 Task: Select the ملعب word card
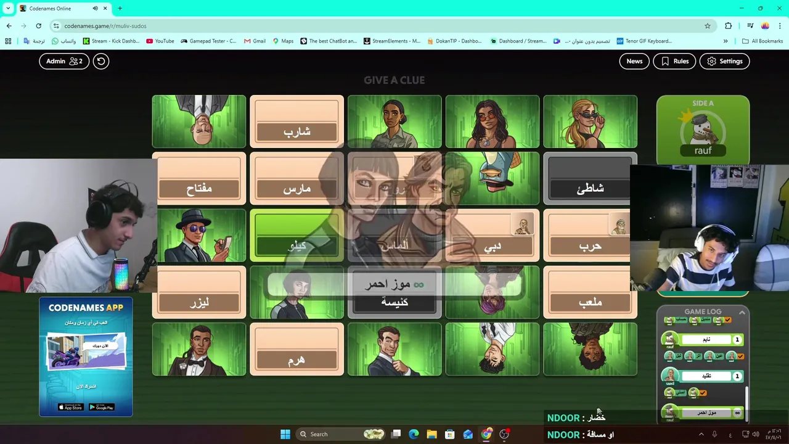pos(590,292)
